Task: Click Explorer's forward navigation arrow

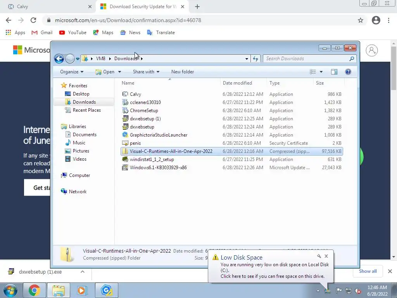Action: point(70,59)
